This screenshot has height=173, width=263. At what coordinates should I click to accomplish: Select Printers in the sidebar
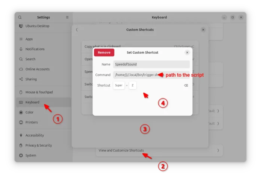point(32,122)
